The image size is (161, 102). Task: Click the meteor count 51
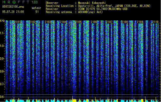37,12
